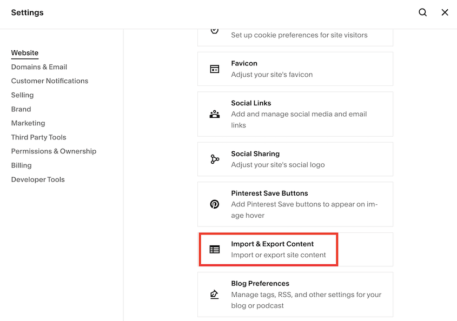457x321 pixels.
Task: Click the Social Sharing share-node icon
Action: 215,159
